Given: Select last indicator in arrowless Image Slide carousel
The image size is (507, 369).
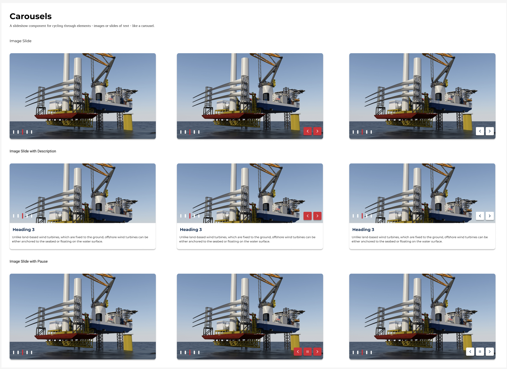Looking at the screenshot, I should (x=32, y=132).
